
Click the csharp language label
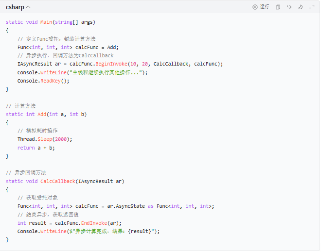15,7
